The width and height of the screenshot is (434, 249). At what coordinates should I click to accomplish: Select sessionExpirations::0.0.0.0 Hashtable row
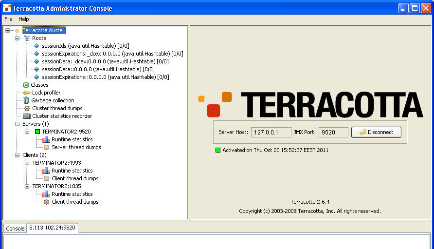106,77
